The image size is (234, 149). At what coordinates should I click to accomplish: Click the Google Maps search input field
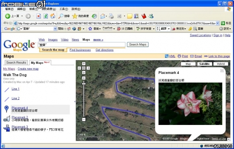82,44
